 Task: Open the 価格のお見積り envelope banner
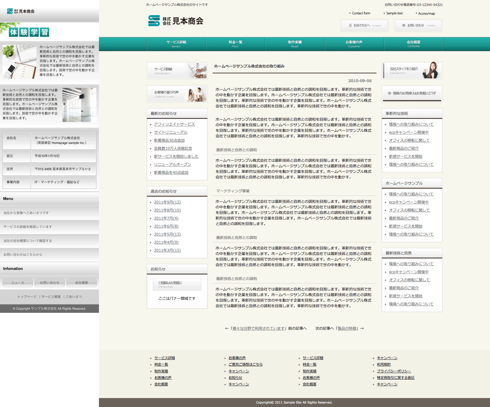(412, 93)
